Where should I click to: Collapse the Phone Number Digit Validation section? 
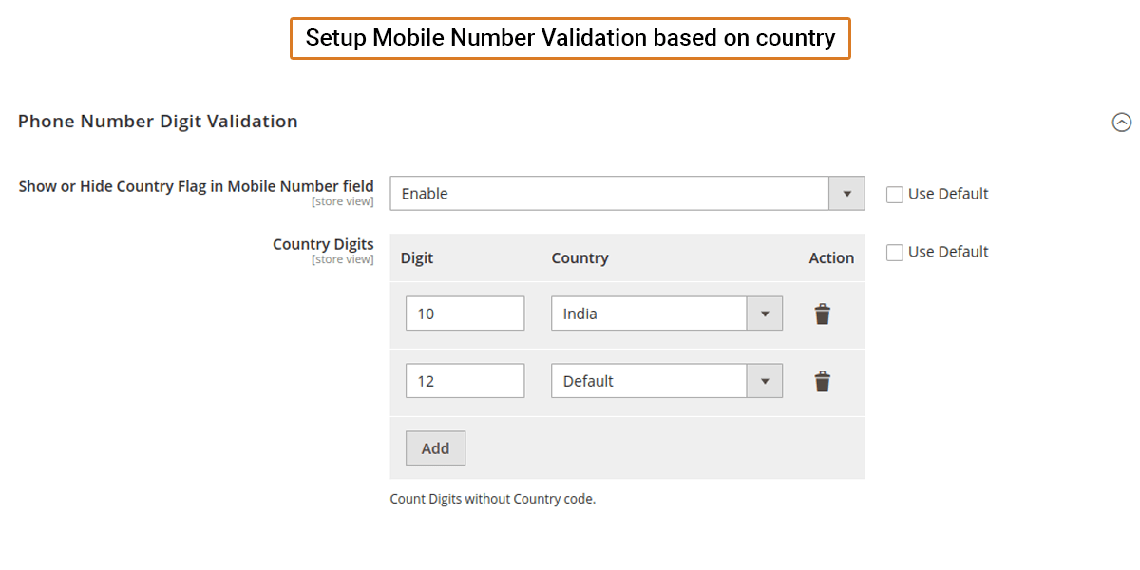1121,123
